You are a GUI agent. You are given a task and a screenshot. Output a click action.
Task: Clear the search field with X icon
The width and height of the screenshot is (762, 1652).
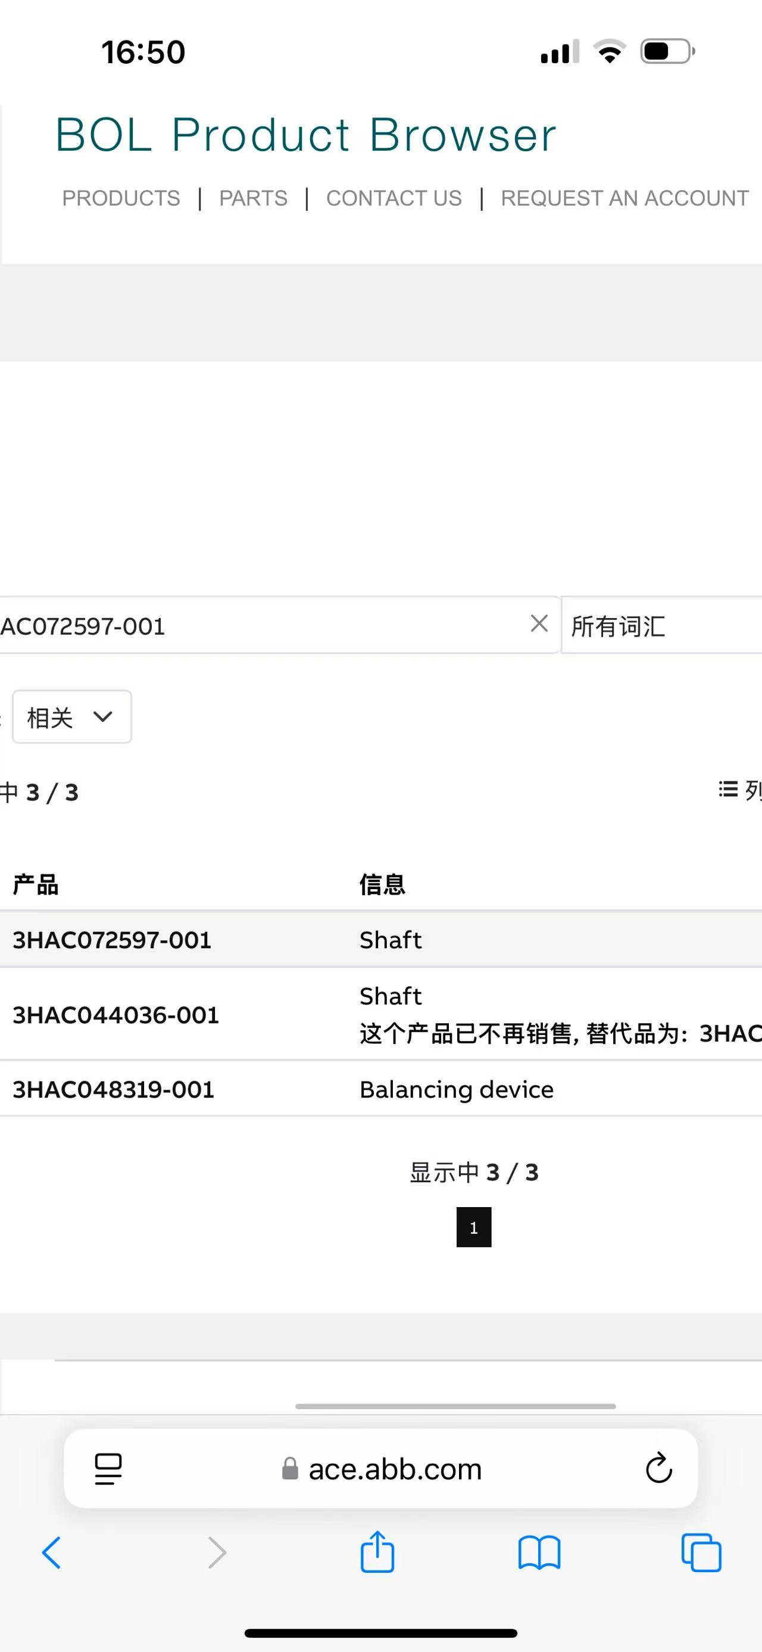point(539,624)
